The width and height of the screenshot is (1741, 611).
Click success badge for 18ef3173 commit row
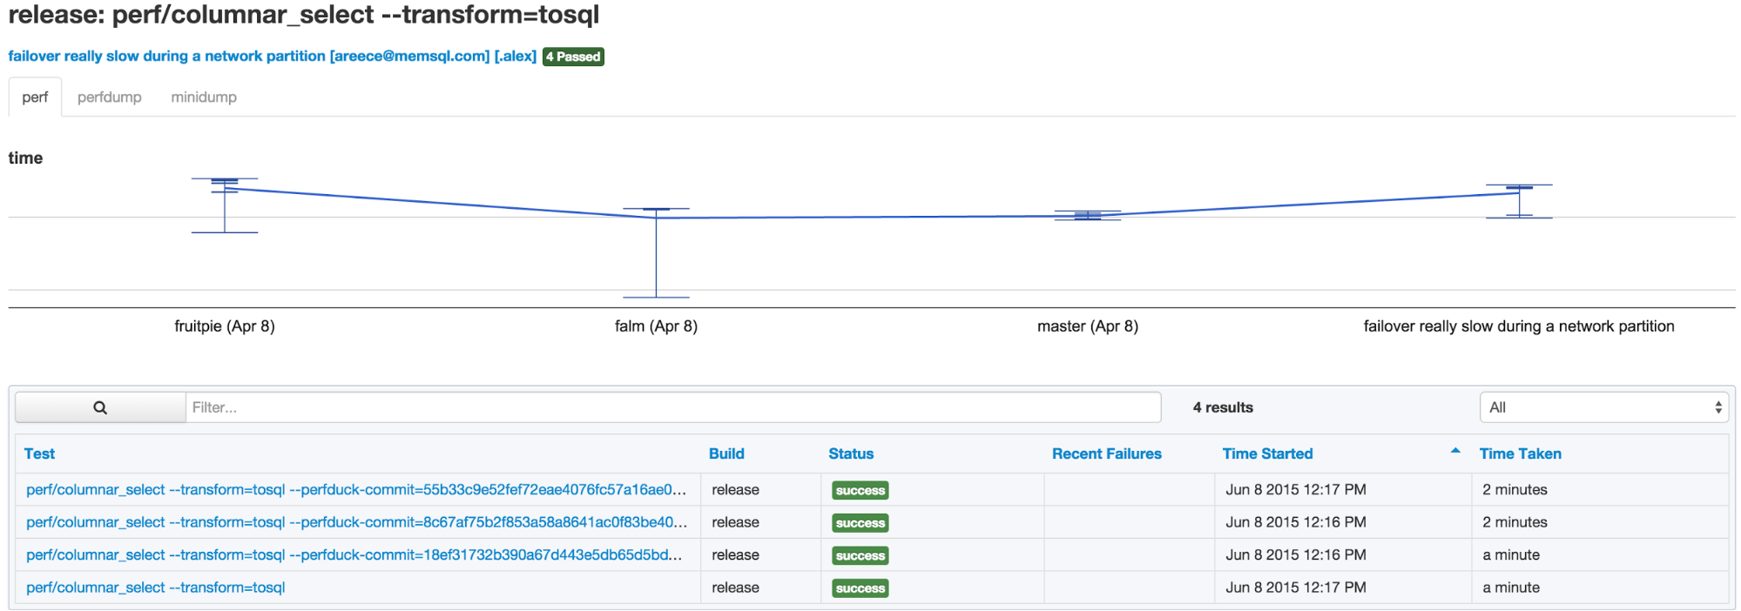tap(860, 555)
